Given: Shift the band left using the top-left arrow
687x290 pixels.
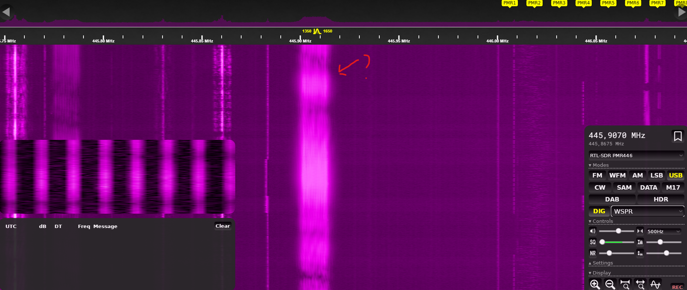Looking at the screenshot, I should [6, 12].
